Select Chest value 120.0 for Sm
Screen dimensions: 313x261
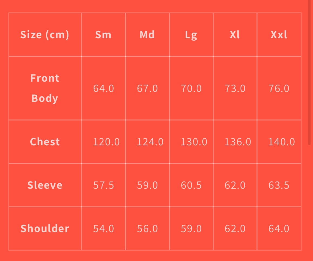[x=106, y=142]
